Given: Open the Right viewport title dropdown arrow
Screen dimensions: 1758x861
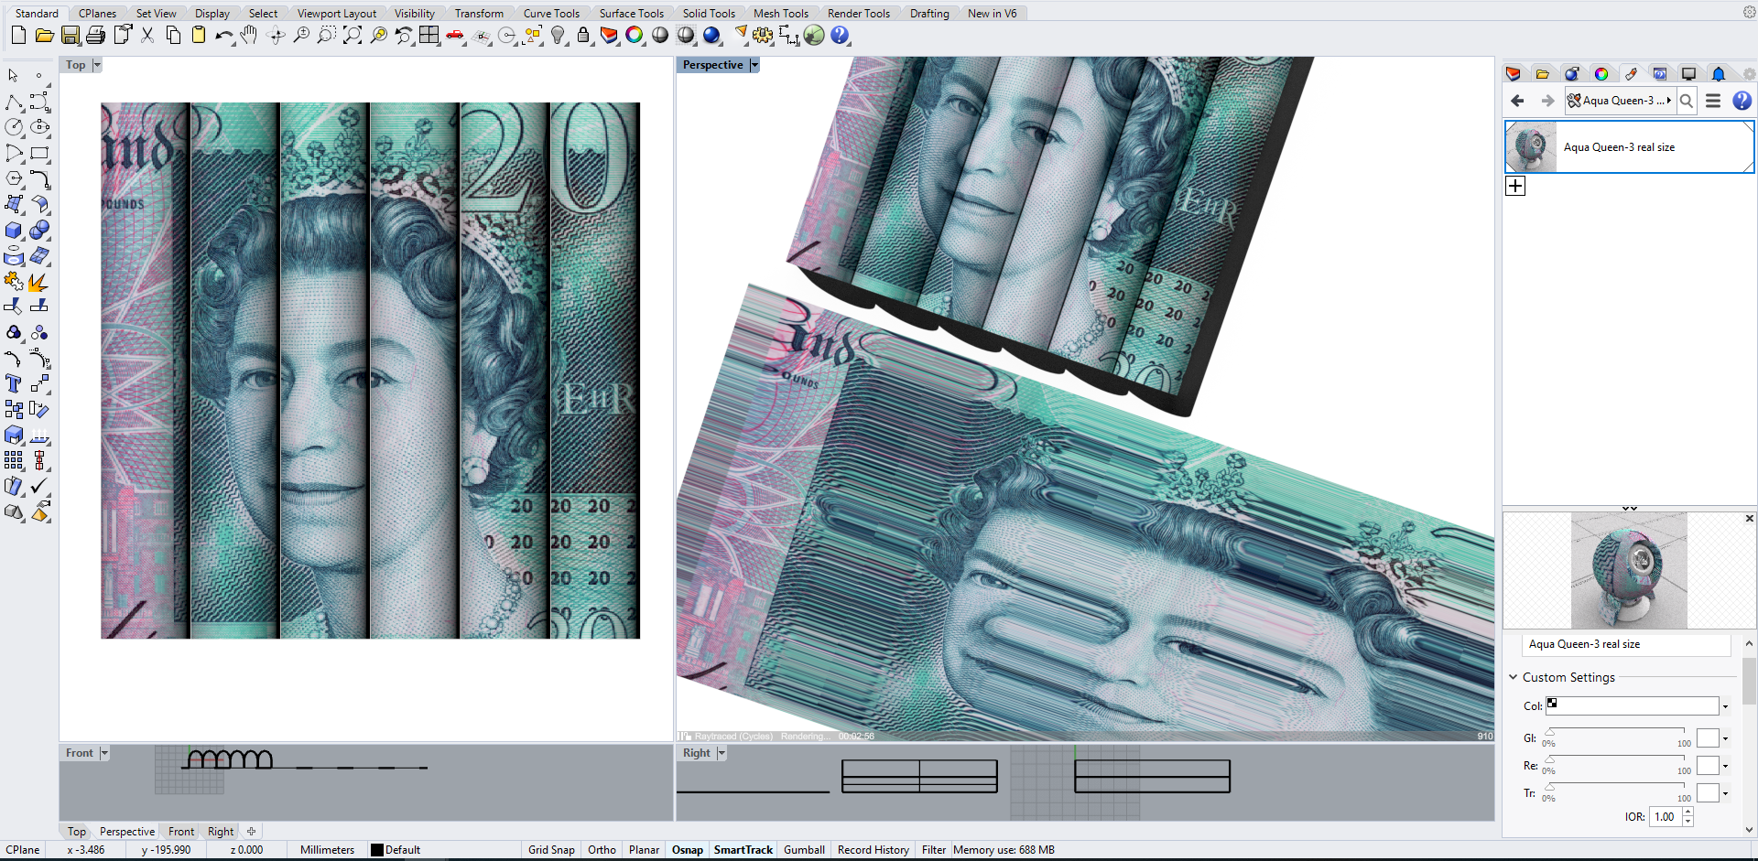Looking at the screenshot, I should point(722,753).
